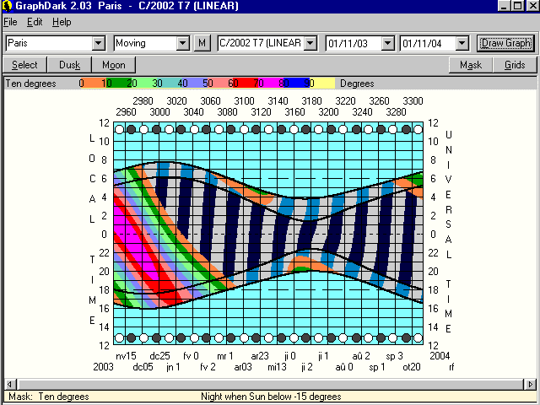Image resolution: width=540 pixels, height=405 pixels.
Task: Click the year label 2003 below graph
Action: coord(103,367)
